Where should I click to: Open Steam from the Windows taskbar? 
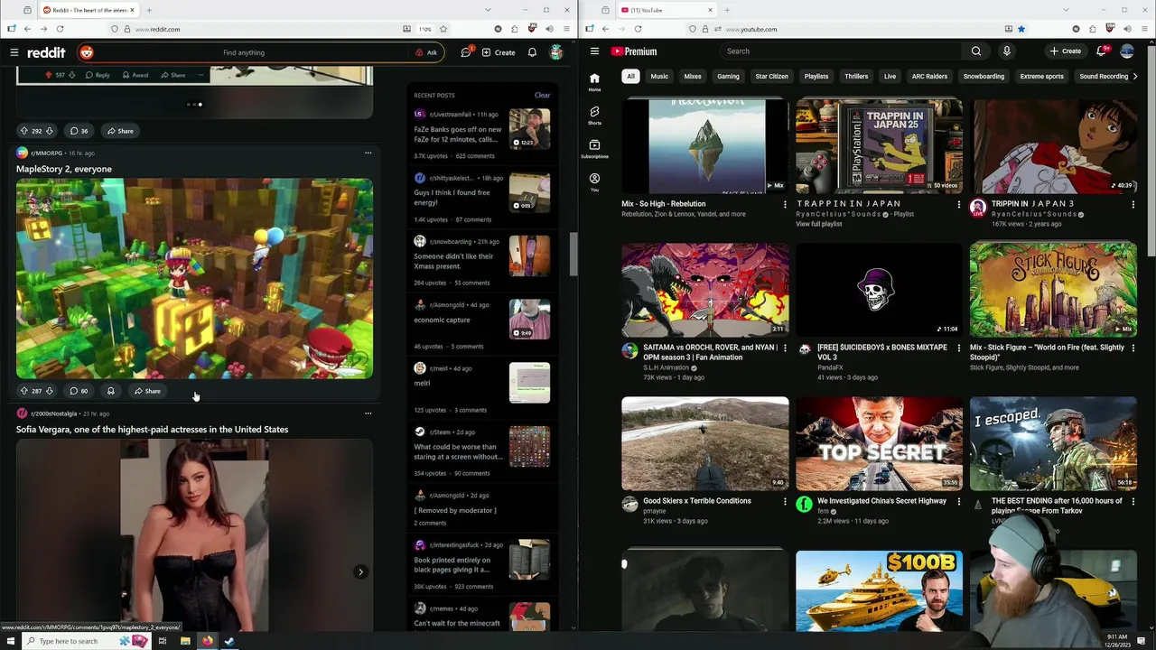click(x=229, y=641)
